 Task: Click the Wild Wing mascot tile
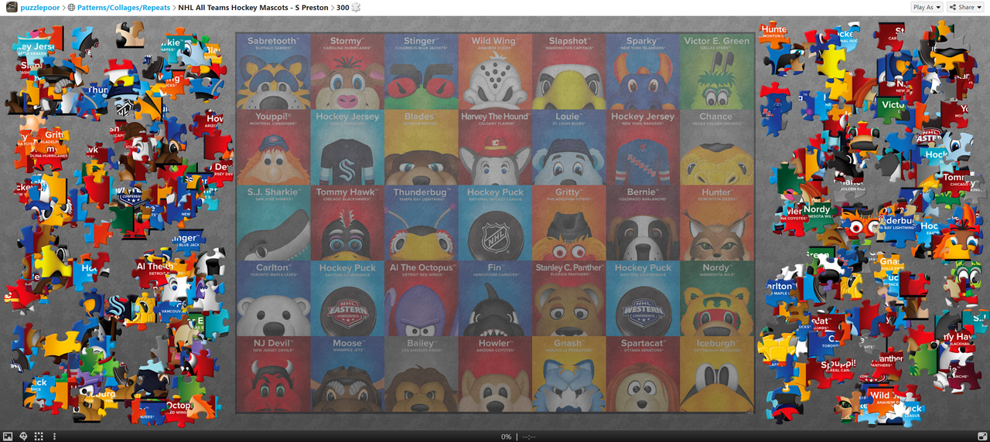[x=495, y=71]
